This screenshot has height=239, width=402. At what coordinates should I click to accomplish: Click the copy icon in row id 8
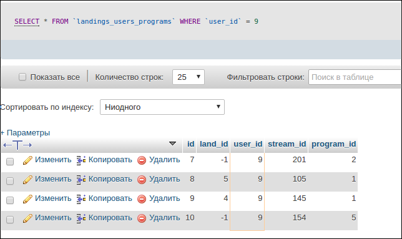click(x=81, y=180)
